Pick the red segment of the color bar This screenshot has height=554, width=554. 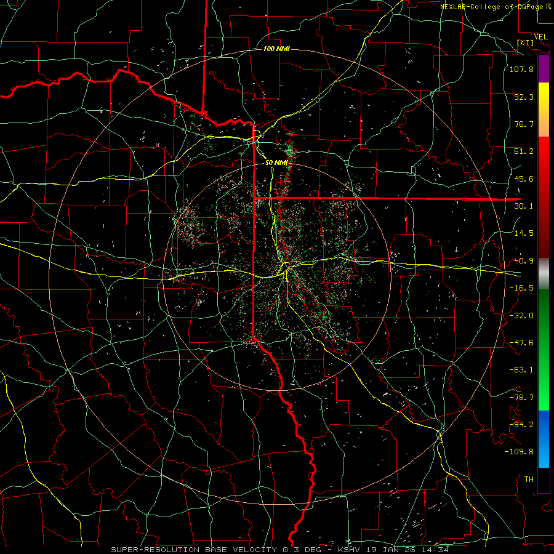pyautogui.click(x=544, y=197)
